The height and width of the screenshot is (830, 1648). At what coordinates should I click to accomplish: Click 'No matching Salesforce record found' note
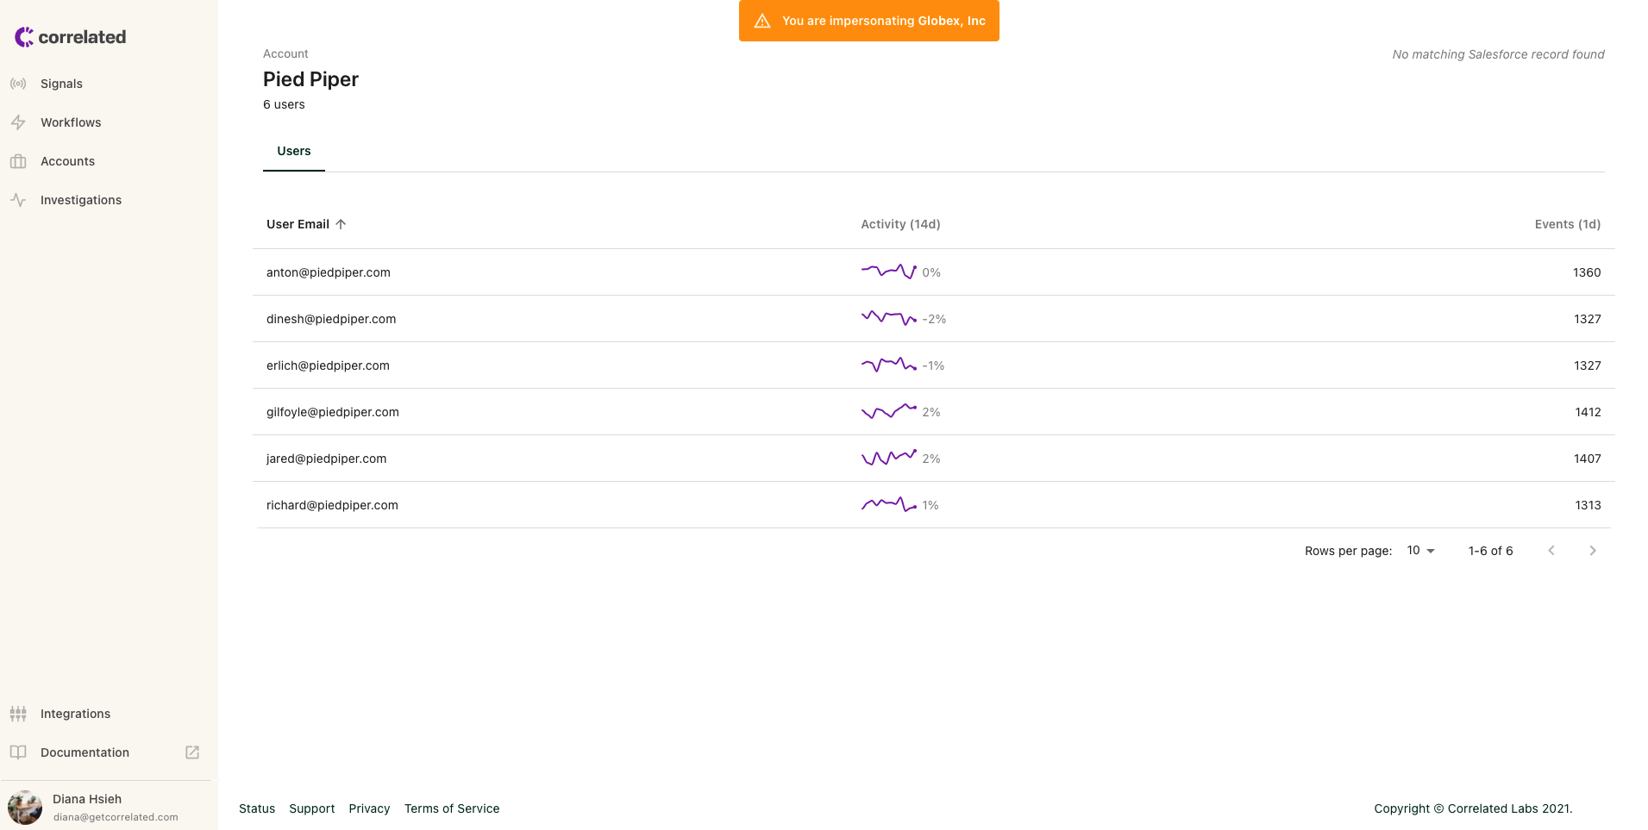click(x=1498, y=54)
